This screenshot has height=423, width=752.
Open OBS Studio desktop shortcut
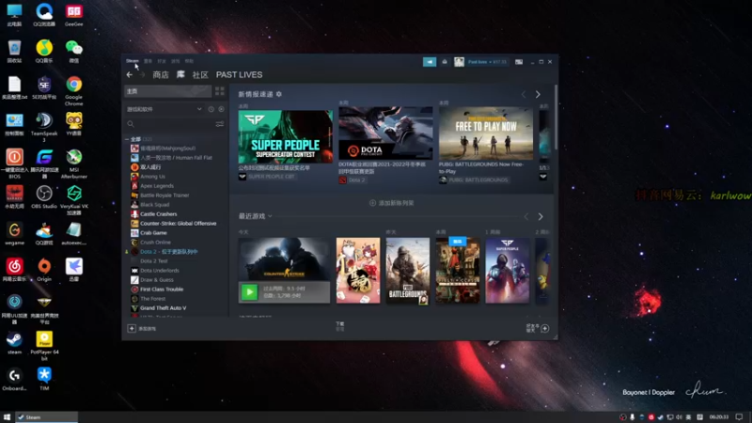coord(44,197)
